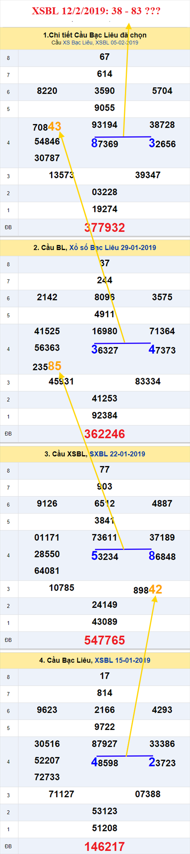Click prize-3 number 83334
The width and height of the screenshot is (190, 854).
(x=148, y=382)
